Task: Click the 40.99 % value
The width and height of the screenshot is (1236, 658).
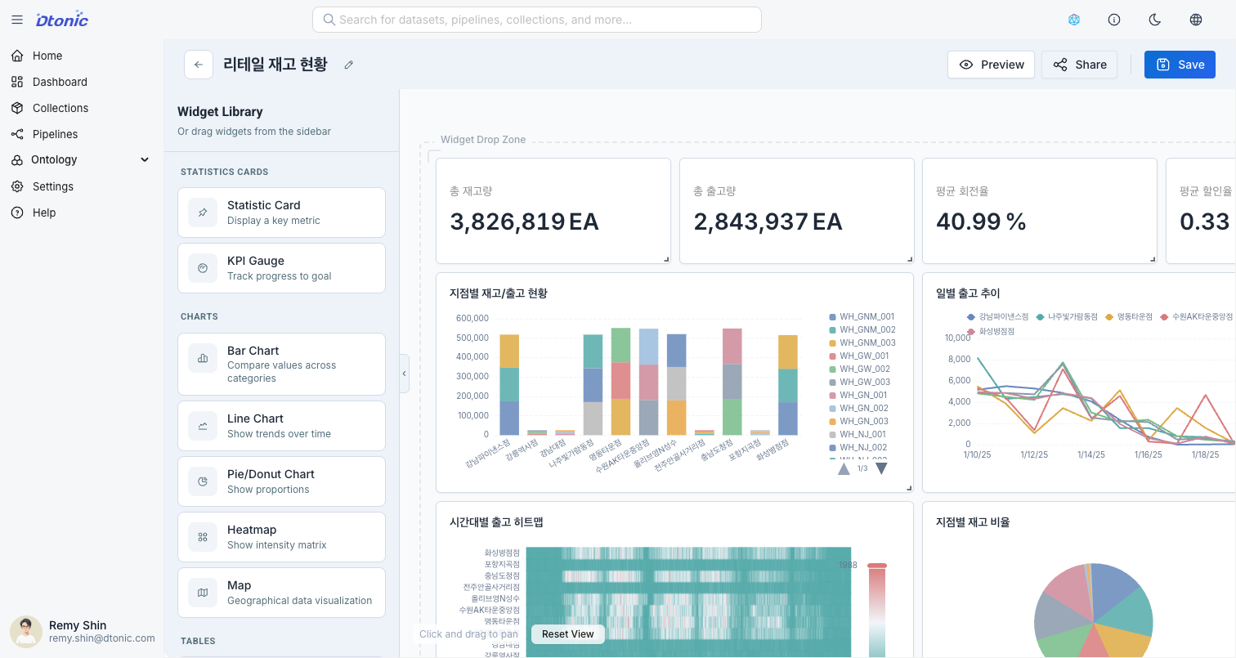Action: 981,222
